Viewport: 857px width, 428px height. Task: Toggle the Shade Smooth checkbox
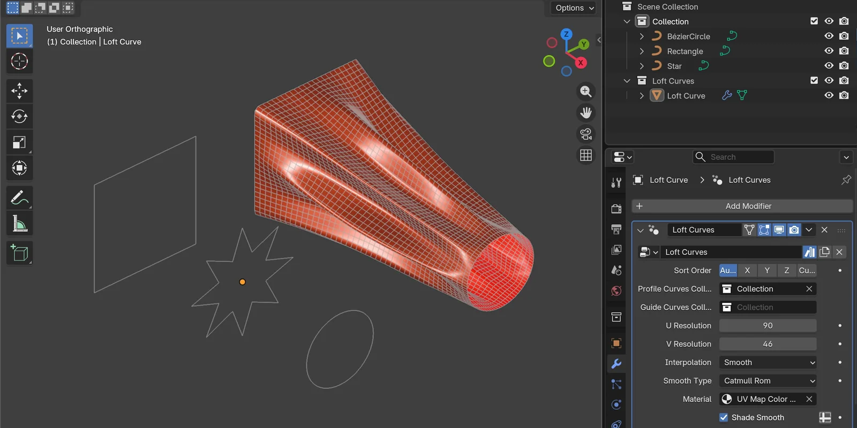[724, 417]
